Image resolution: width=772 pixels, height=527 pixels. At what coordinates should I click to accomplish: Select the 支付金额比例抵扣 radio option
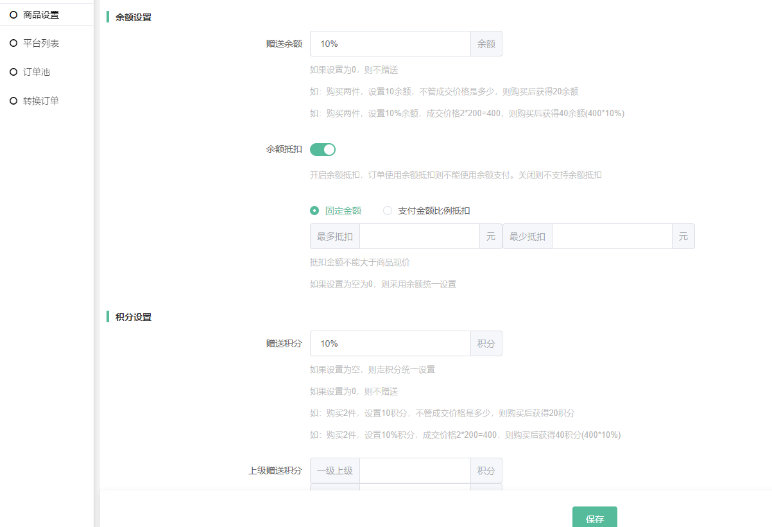point(388,211)
